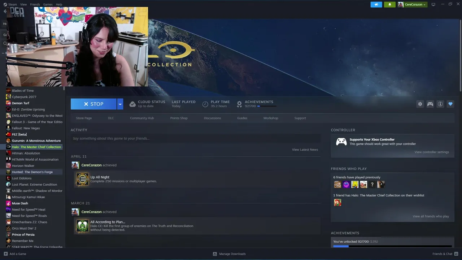The image size is (462, 260).
Task: Open Friends & Chat
Action: pos(445,254)
